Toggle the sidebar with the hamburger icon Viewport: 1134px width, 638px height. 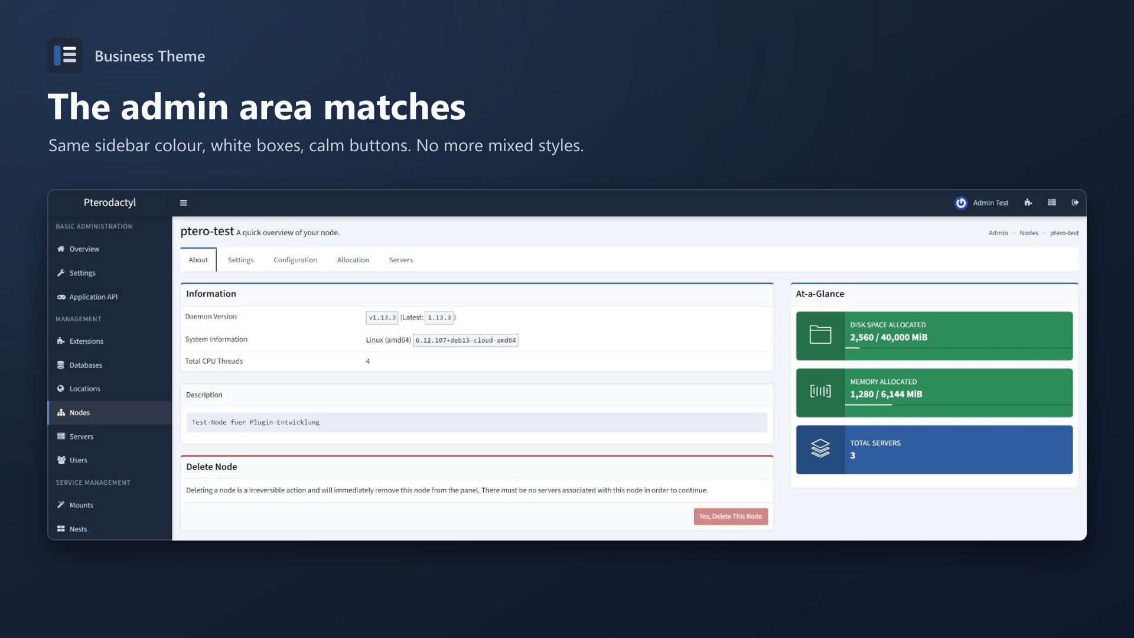[184, 203]
